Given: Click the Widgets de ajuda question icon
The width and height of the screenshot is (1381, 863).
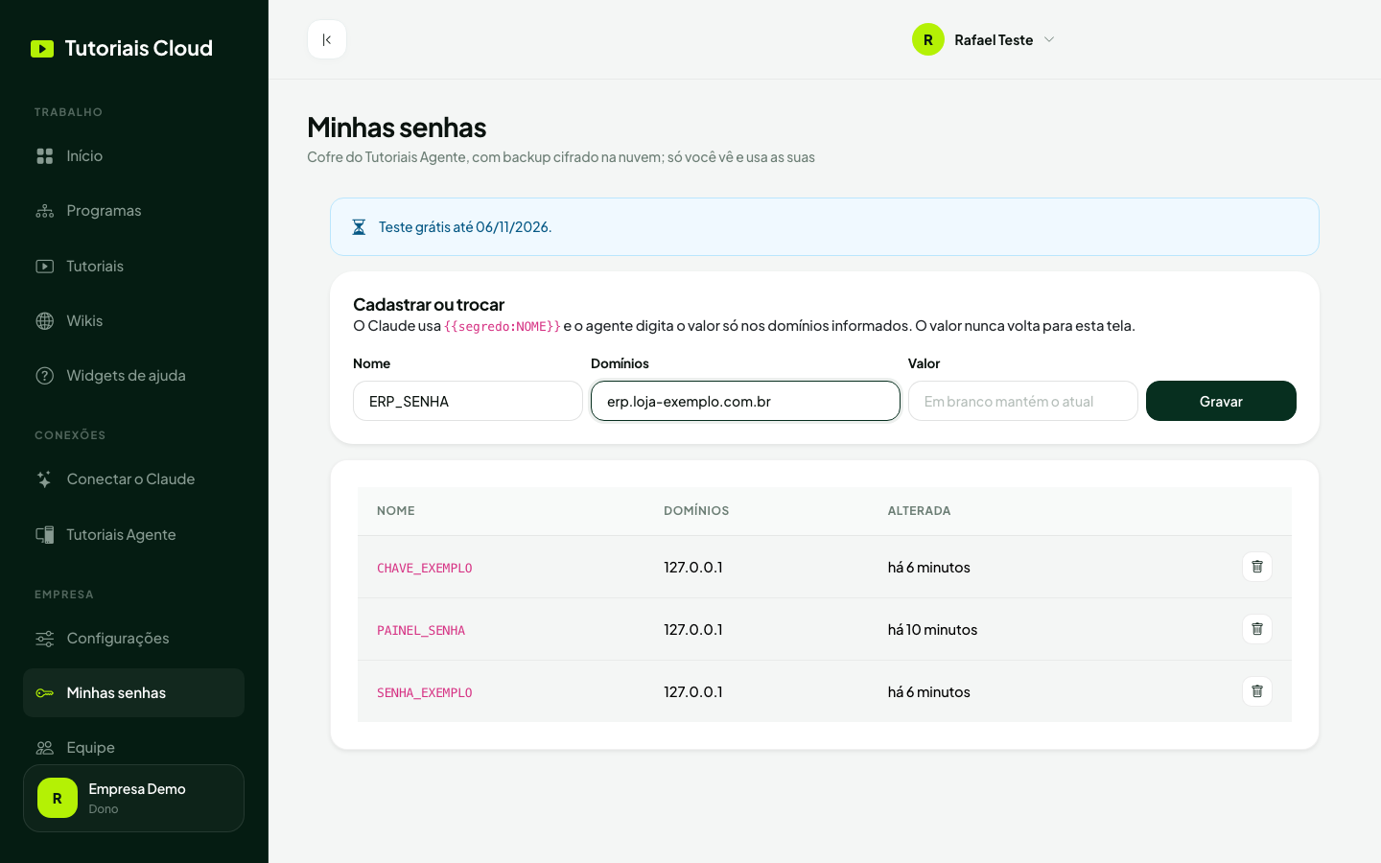Looking at the screenshot, I should [x=45, y=376].
